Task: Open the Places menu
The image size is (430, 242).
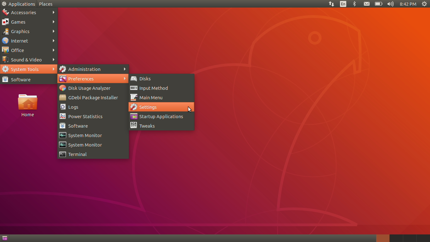Action: point(46,4)
